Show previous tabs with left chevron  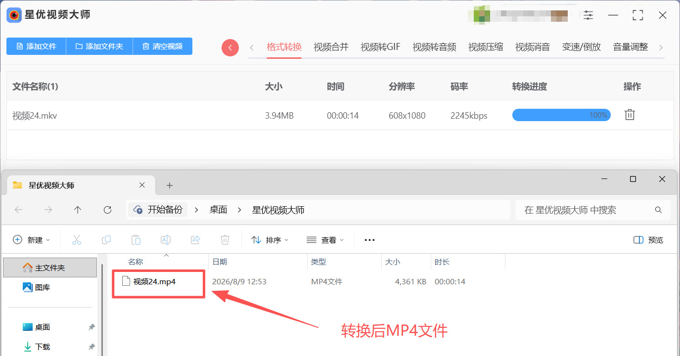252,47
